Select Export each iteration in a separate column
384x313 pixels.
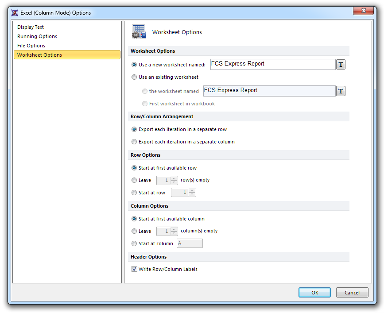[x=134, y=142]
